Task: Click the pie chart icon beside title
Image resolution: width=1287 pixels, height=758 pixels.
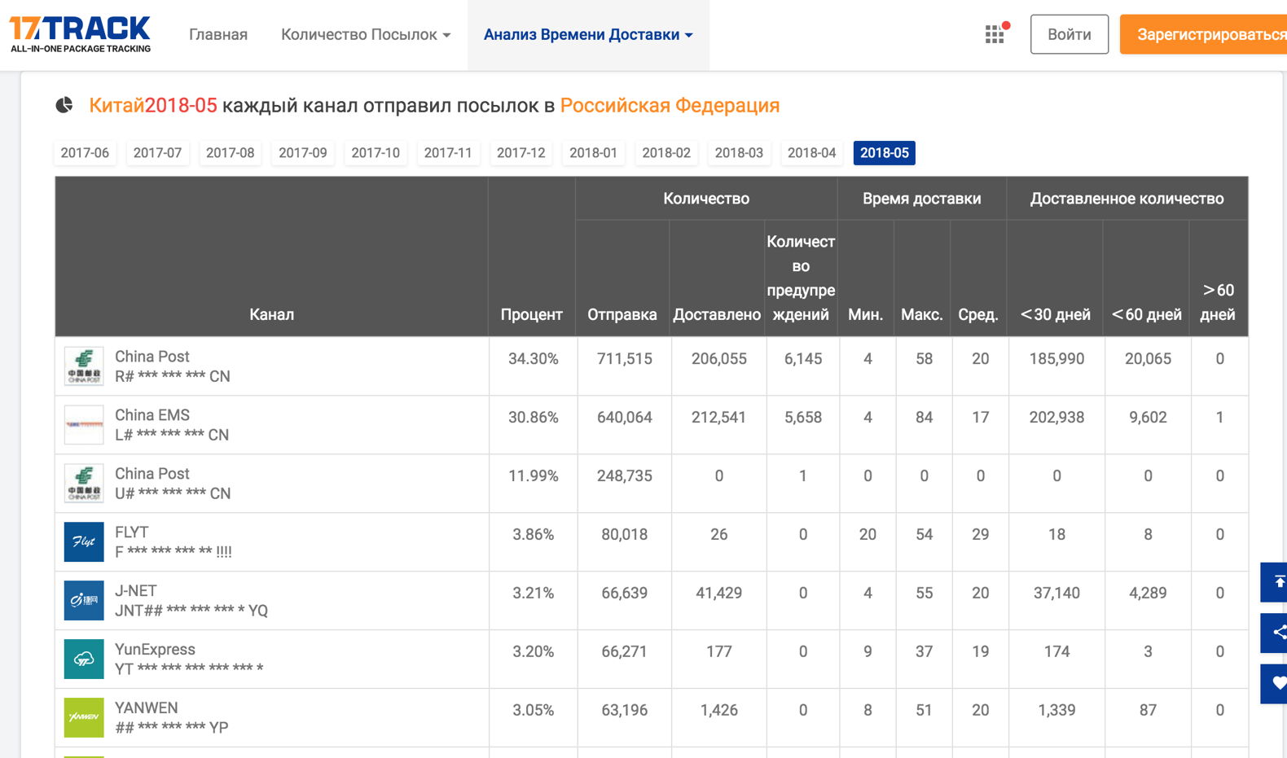Action: [x=64, y=105]
